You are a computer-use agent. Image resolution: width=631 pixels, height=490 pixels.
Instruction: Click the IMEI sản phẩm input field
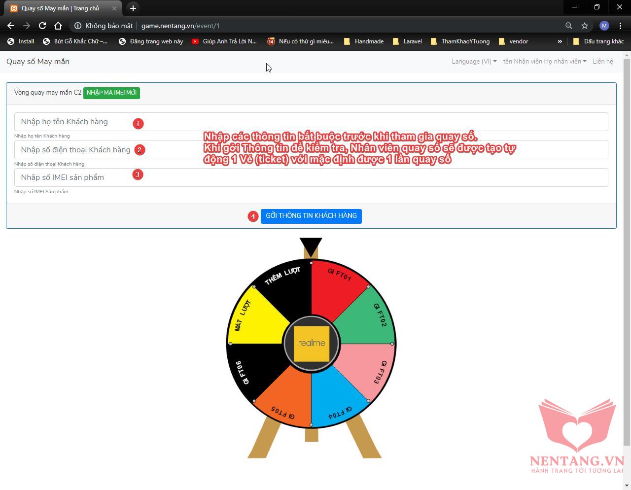[311, 177]
